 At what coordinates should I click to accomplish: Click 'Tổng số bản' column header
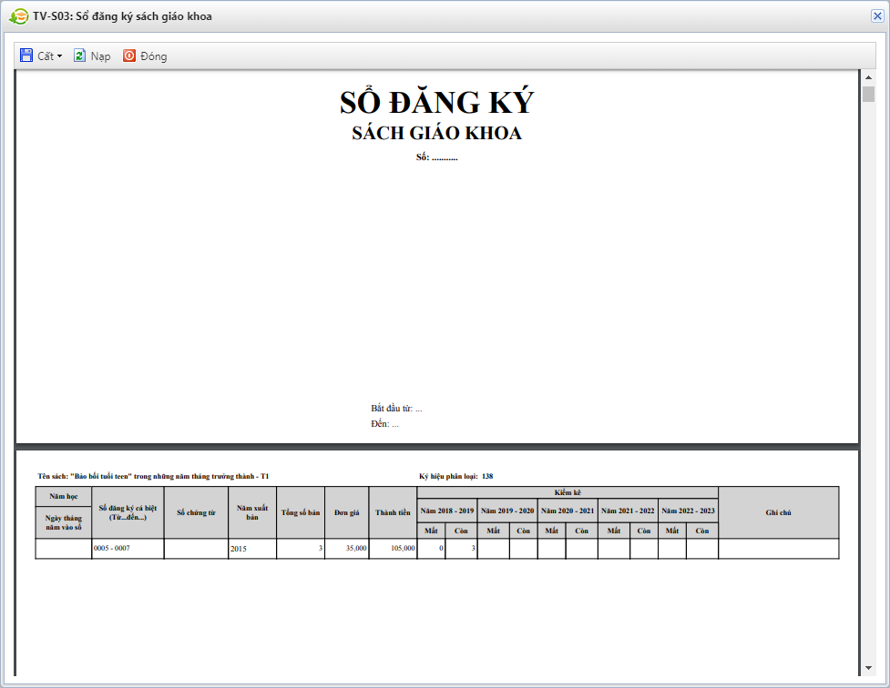tap(301, 512)
